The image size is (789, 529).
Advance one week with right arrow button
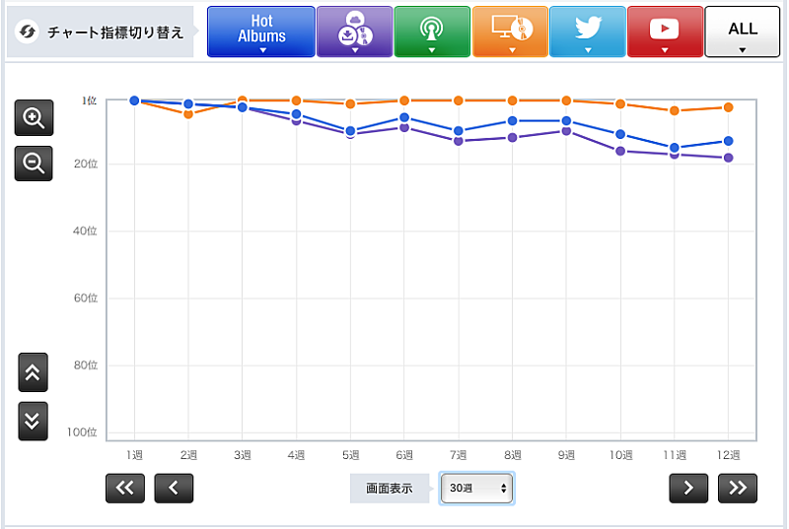pyautogui.click(x=688, y=488)
